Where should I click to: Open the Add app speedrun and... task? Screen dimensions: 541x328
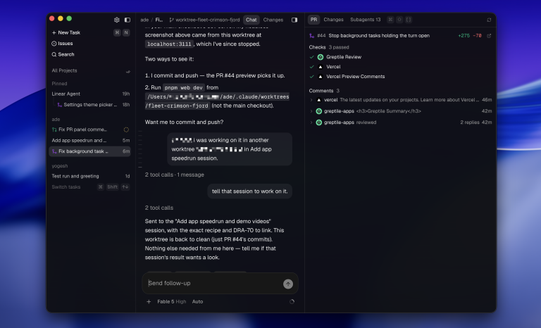pyautogui.click(x=91, y=141)
